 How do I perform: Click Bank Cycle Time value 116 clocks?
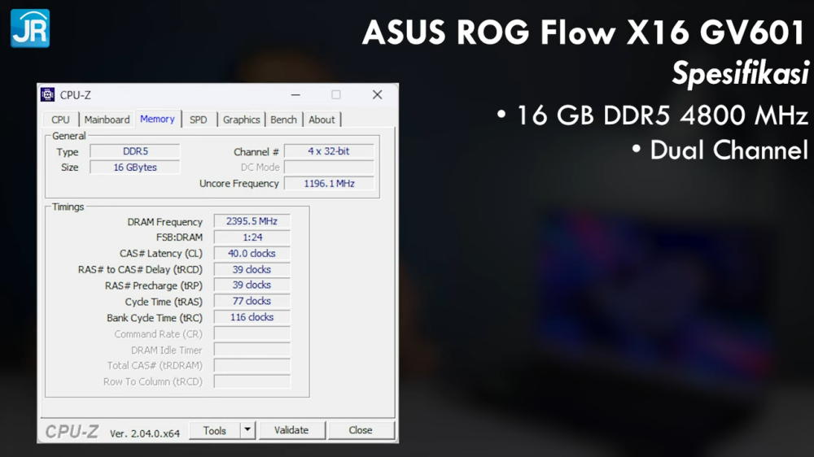252,317
